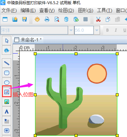Open the 工具(T) menu
This screenshot has height=137, width=127.
point(104,11)
